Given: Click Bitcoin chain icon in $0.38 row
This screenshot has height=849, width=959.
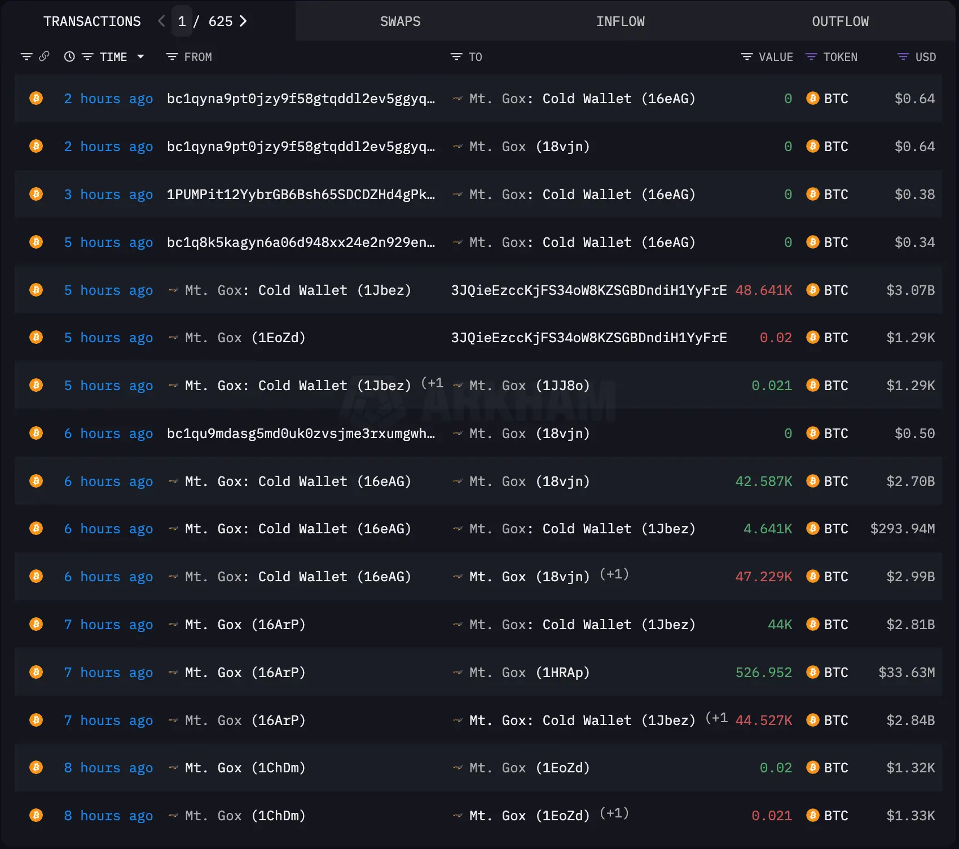Looking at the screenshot, I should [x=36, y=194].
